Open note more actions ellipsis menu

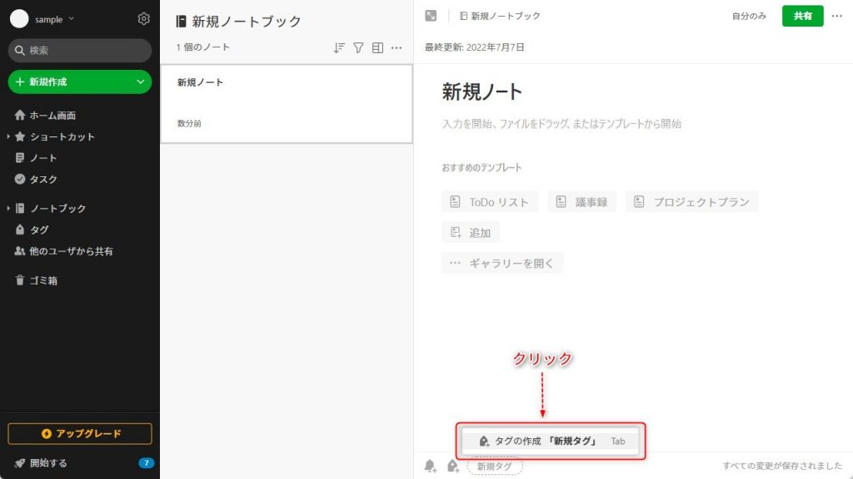pyautogui.click(x=836, y=16)
